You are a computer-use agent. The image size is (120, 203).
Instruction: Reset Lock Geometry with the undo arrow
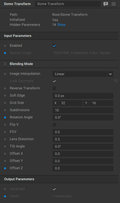pyautogui.click(x=116, y=81)
